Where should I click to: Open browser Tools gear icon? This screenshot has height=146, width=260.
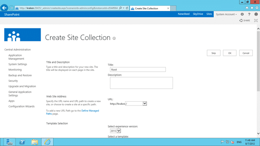point(257,8)
